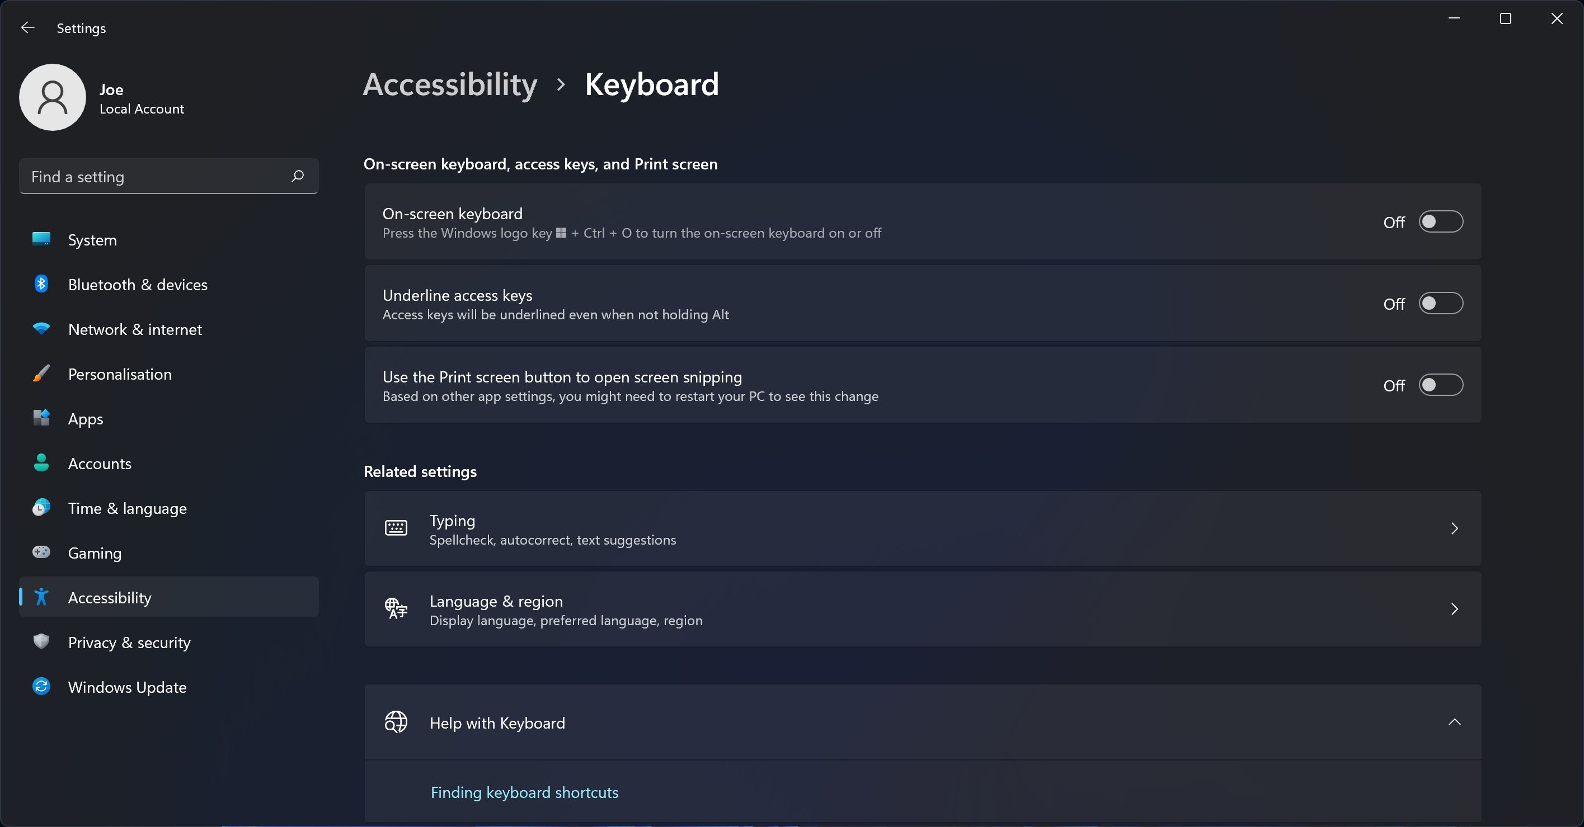Screen dimensions: 1584x827
Task: Expand Language & region settings
Action: coord(922,609)
